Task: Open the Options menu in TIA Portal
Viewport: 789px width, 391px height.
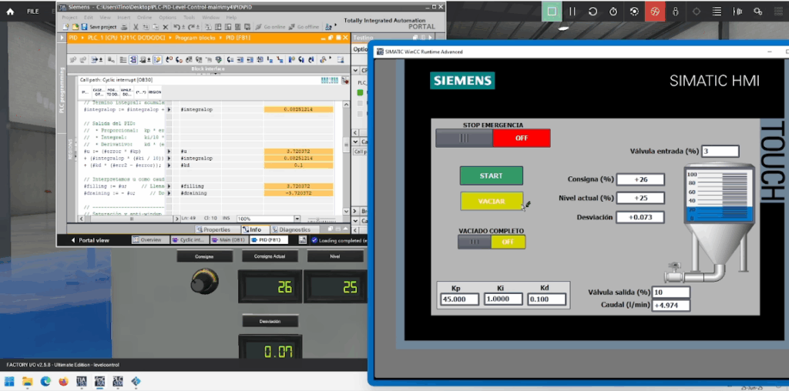Action: click(x=167, y=17)
